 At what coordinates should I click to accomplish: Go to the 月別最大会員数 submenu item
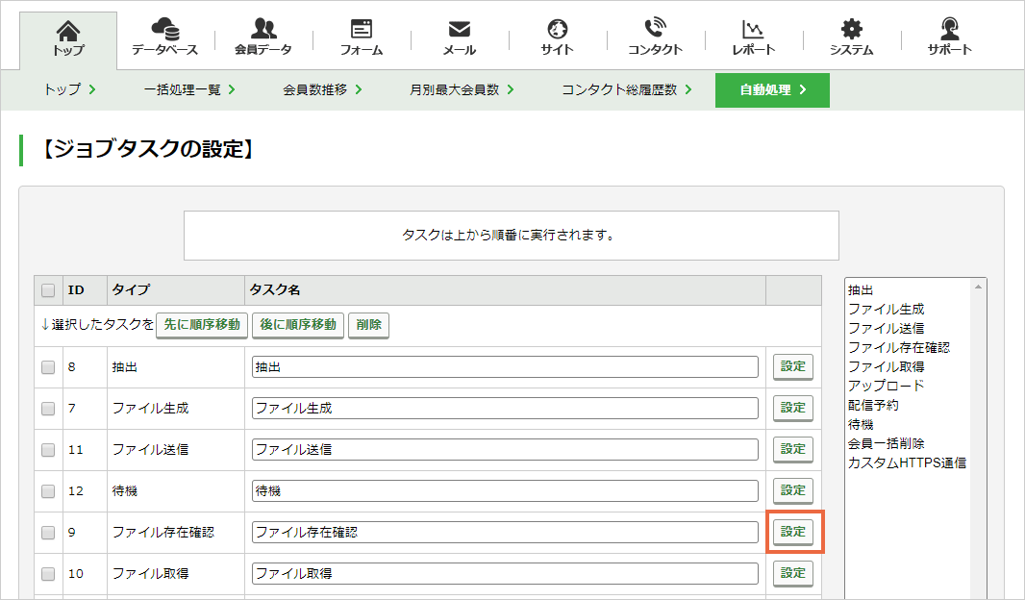[462, 89]
